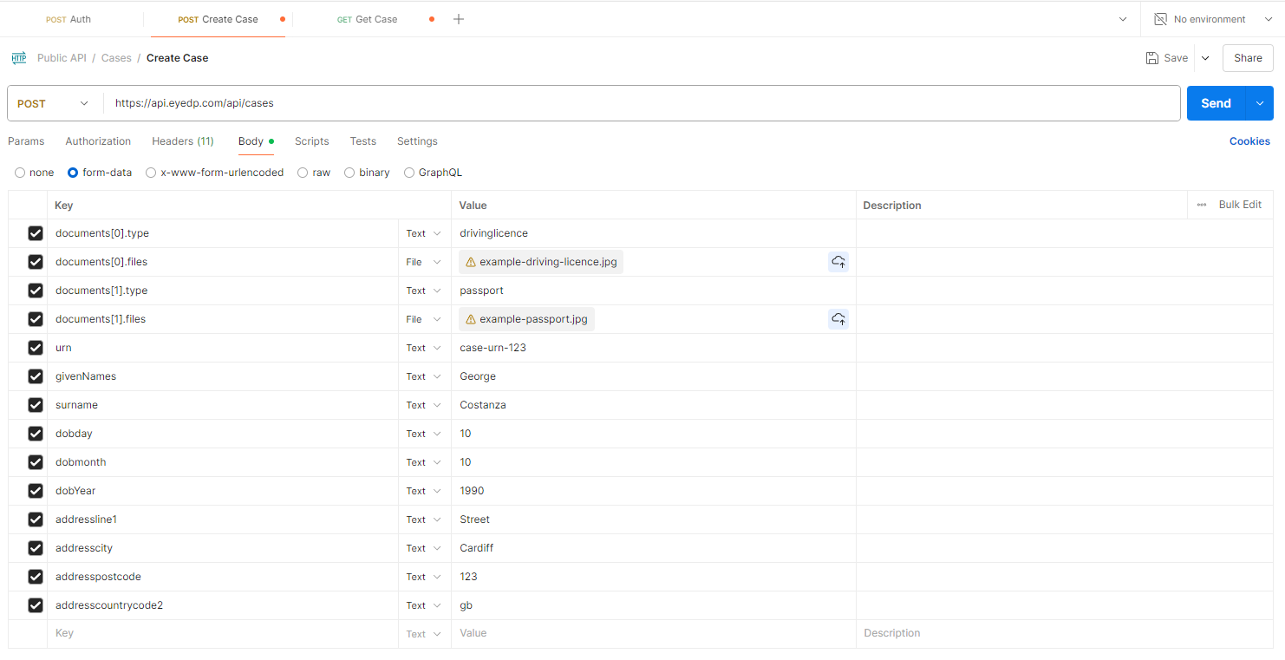Click the warning icon beside example-passport.jpg
1285x660 pixels.
[469, 318]
